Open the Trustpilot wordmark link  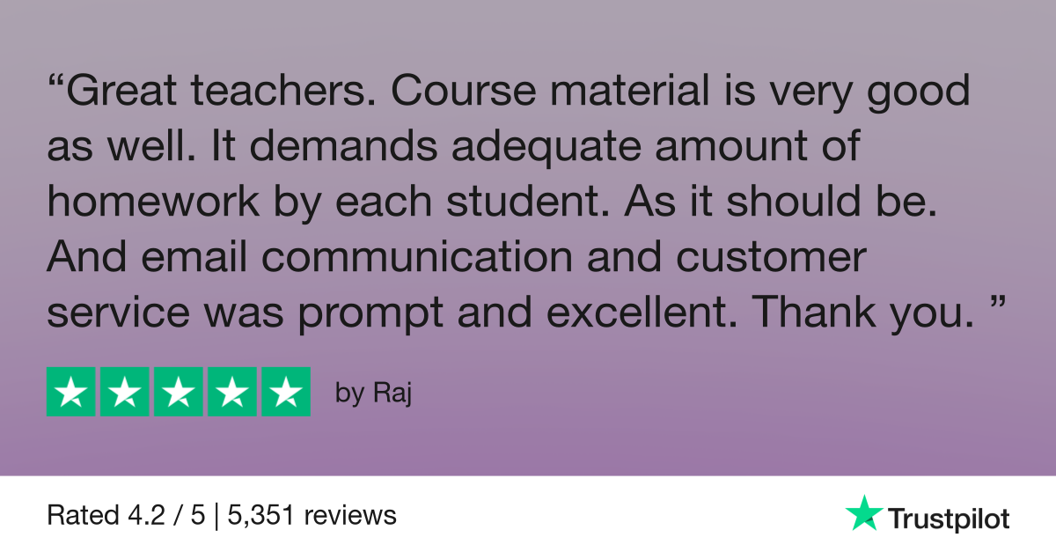tap(948, 519)
